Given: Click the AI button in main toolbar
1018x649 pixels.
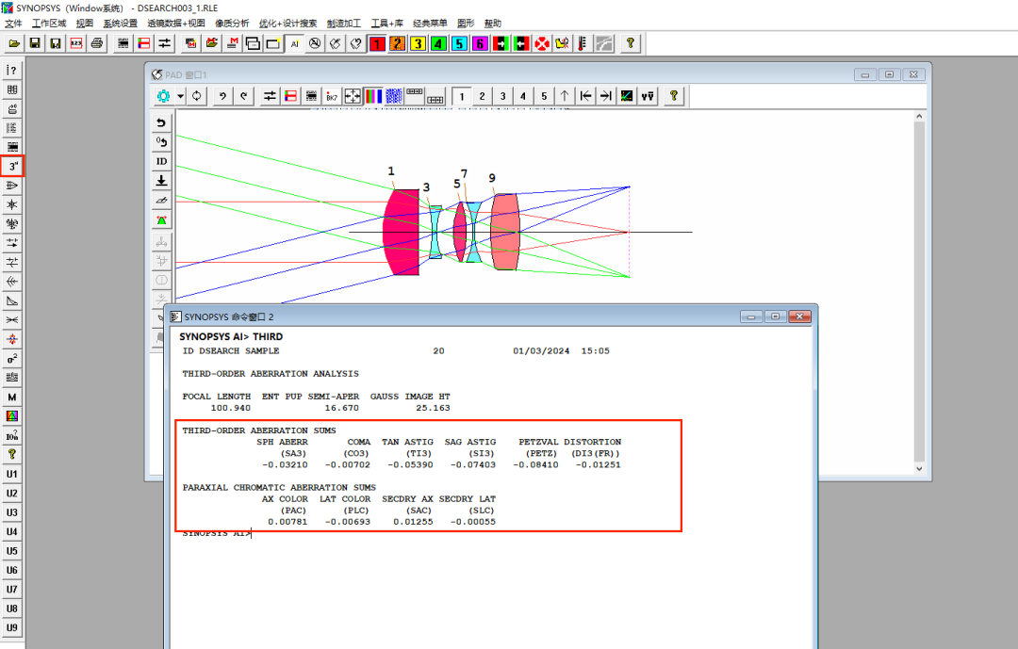Looking at the screenshot, I should click(x=295, y=43).
